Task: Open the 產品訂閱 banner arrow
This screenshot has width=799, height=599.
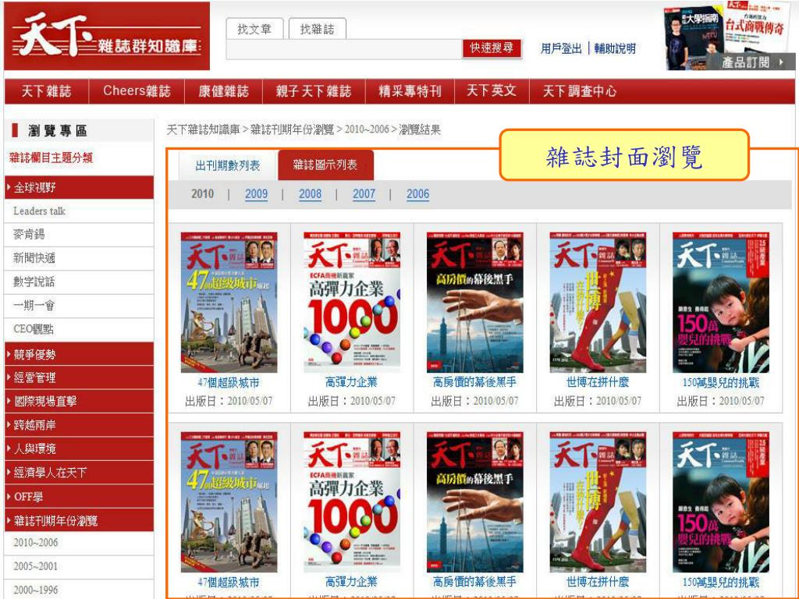Action: pyautogui.click(x=780, y=62)
